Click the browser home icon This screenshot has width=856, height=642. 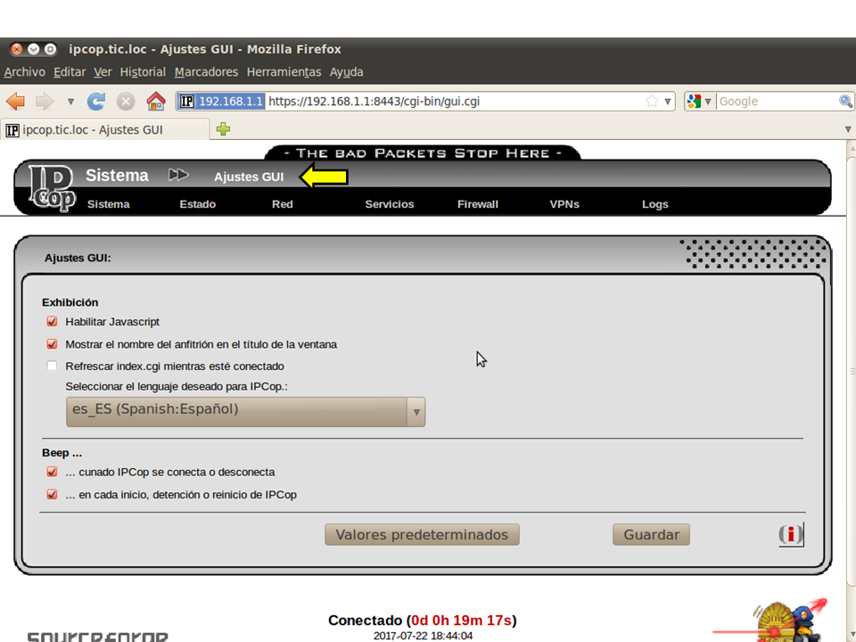(x=156, y=101)
